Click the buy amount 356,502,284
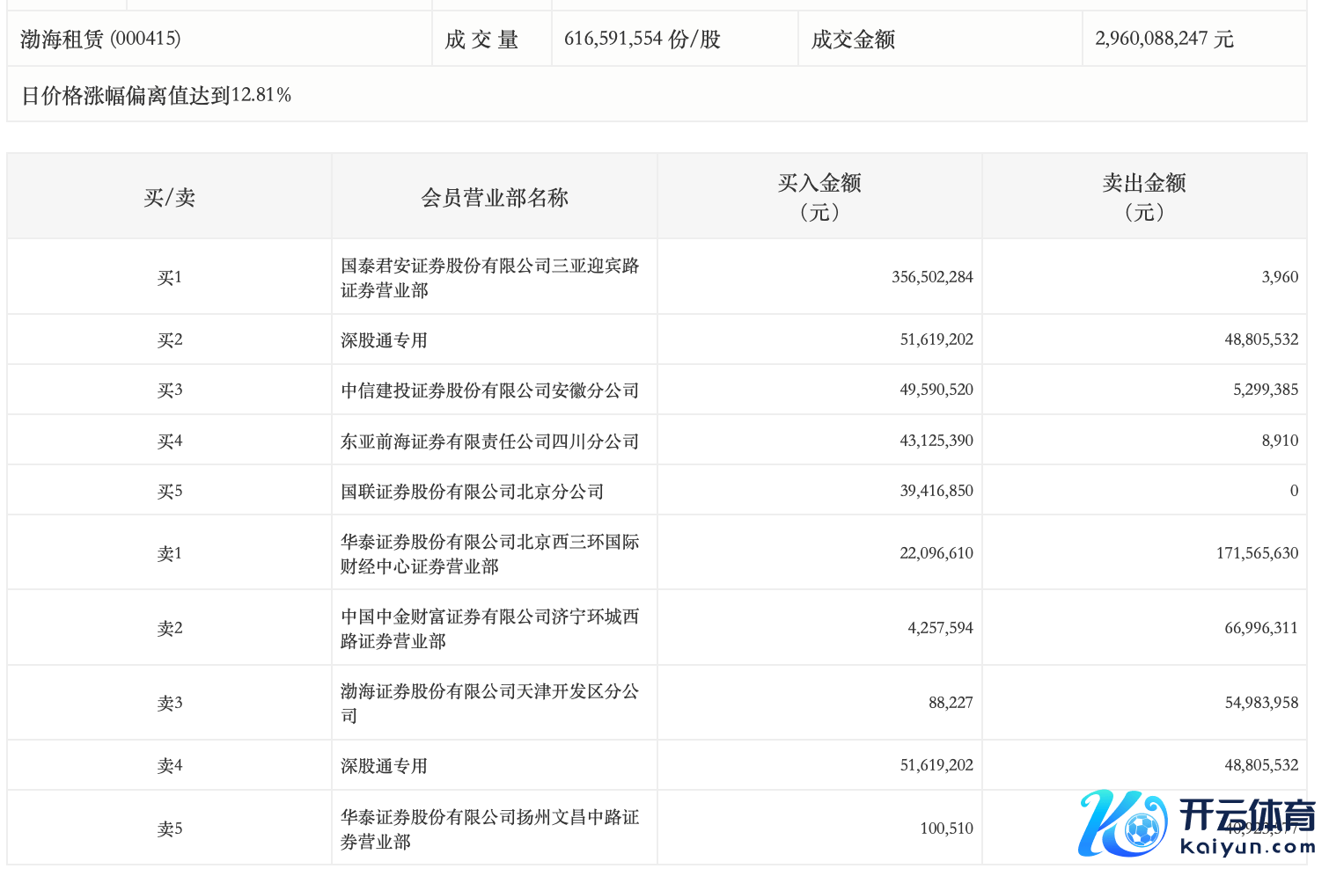Screen dimensions: 1329x876 [931, 277]
